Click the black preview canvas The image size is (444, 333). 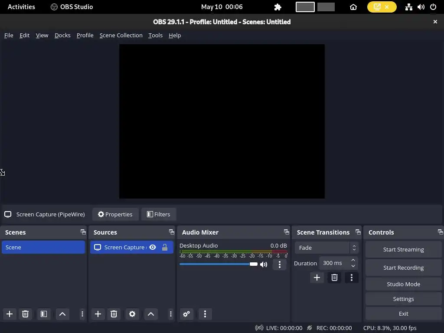tap(222, 121)
